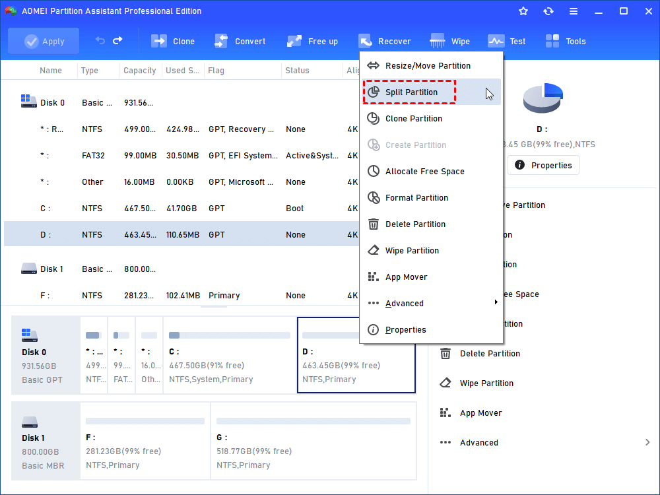Select the FAT32 EFI System partition row
The width and height of the screenshot is (660, 495).
(x=181, y=155)
